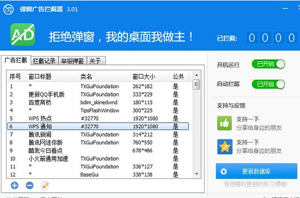Edit rule with the pencil note icon
Screen dimensions: 300x198
45,185
